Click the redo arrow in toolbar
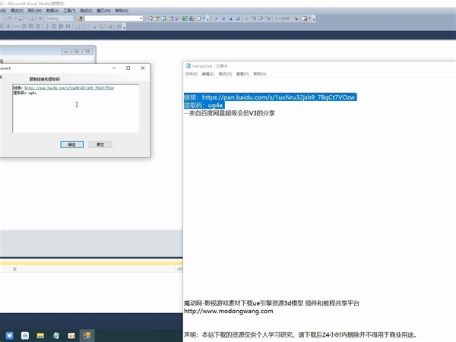The image size is (456, 342). (10, 18)
